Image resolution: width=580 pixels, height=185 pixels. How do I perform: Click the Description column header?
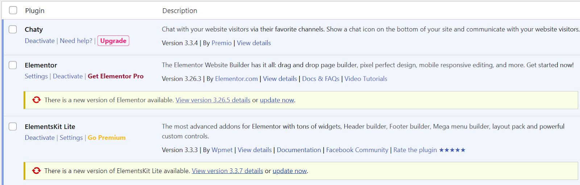tap(180, 11)
